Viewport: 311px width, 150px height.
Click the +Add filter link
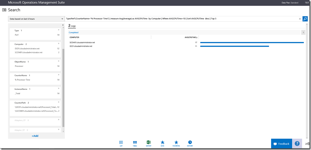click(x=35, y=136)
